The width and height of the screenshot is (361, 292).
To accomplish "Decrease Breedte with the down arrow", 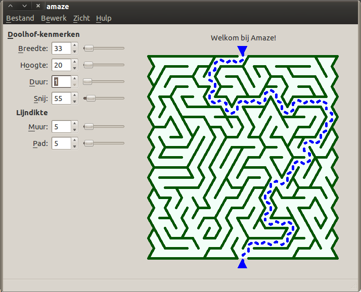I will 75,52.
